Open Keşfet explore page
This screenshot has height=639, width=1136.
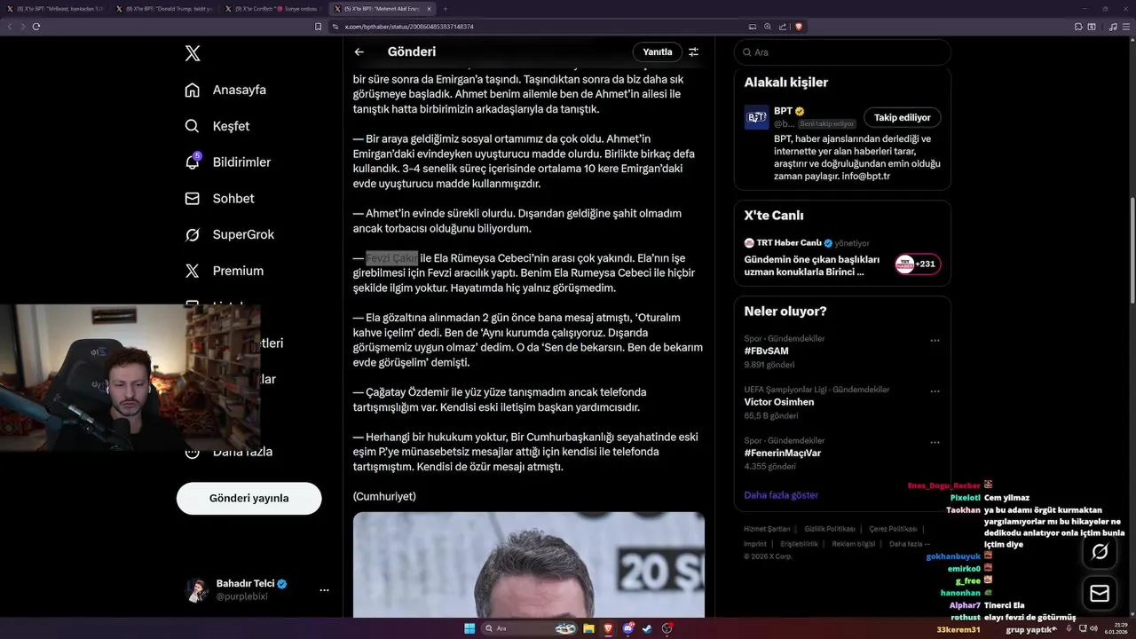coord(217,126)
